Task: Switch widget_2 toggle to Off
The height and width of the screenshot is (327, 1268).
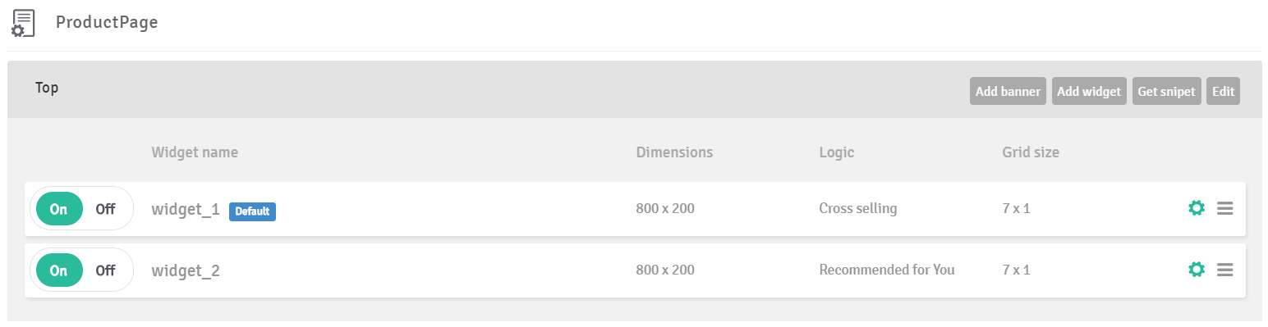Action: click(x=105, y=270)
